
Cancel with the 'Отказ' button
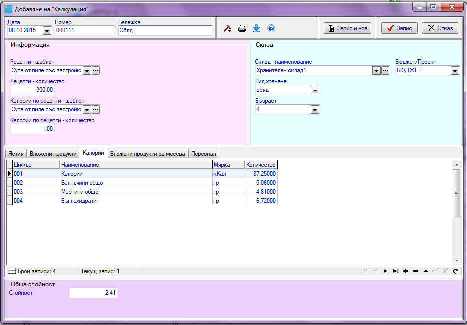pos(440,28)
